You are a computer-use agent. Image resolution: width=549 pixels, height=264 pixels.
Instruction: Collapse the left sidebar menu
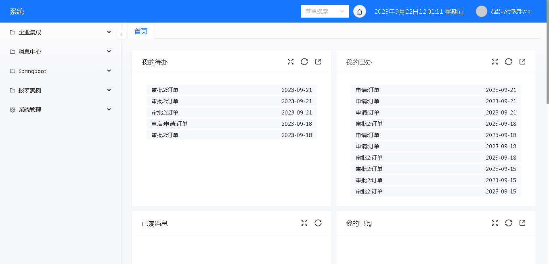click(122, 35)
